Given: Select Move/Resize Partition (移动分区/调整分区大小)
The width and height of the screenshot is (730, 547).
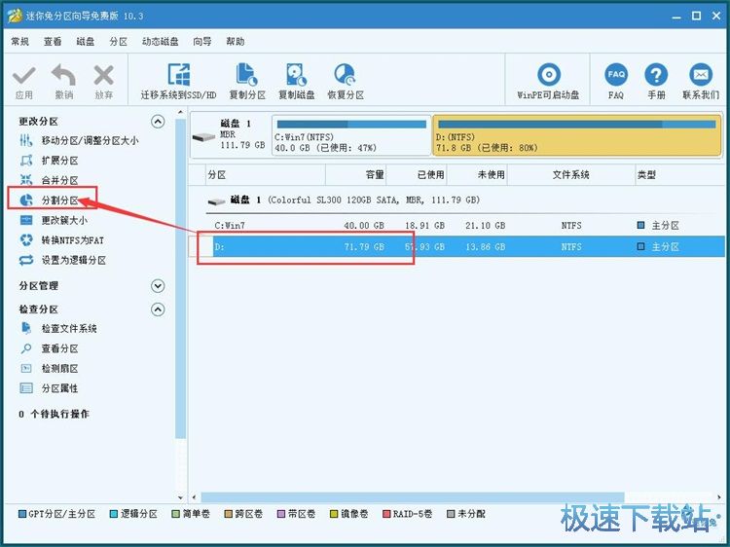Looking at the screenshot, I should [90, 140].
